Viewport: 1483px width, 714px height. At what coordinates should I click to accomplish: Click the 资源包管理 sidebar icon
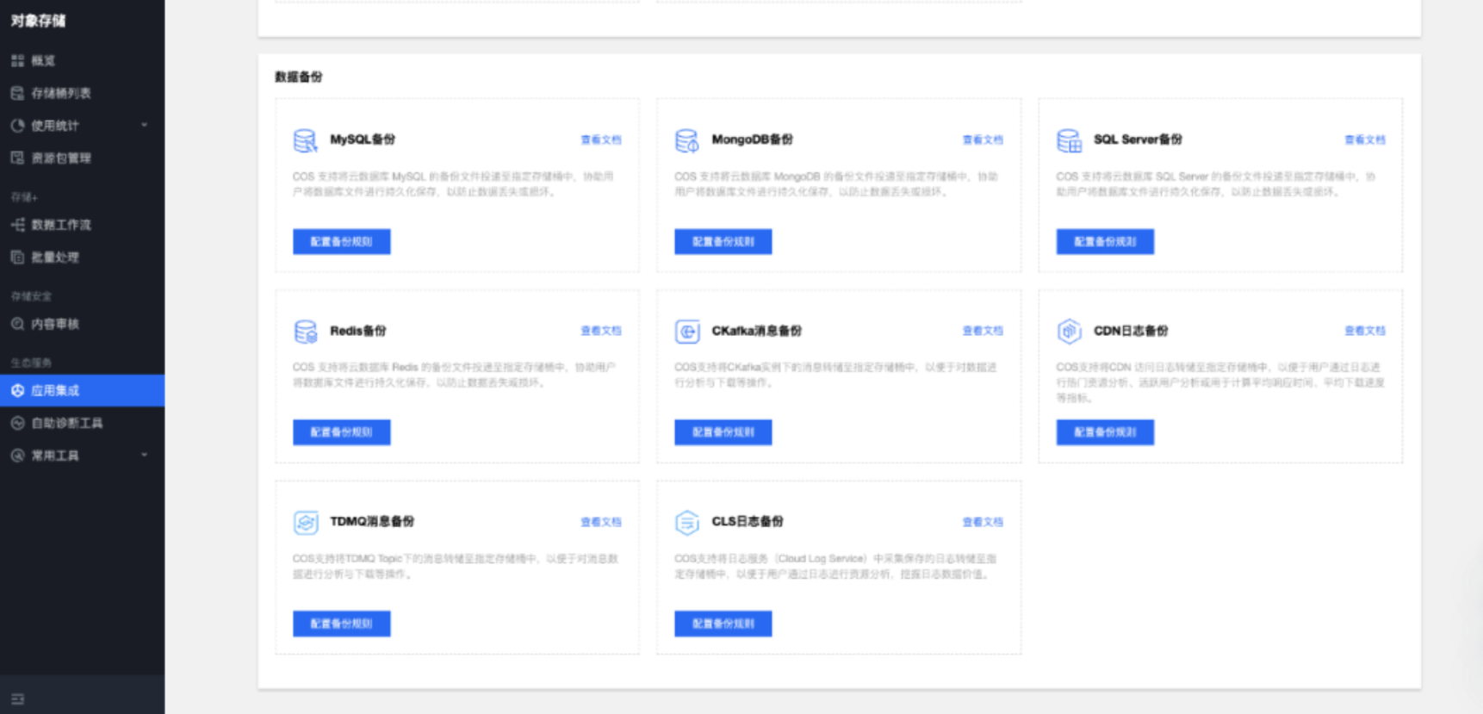[17, 158]
